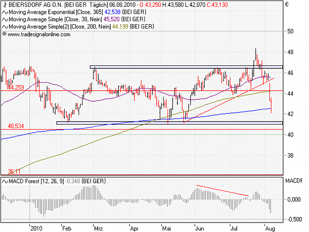Click the 200-day average value 44,199
The image size is (309, 232).
coord(120,27)
